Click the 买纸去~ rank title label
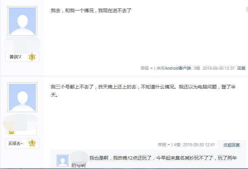Viewport: 248px width, 169px height. click(x=16, y=143)
